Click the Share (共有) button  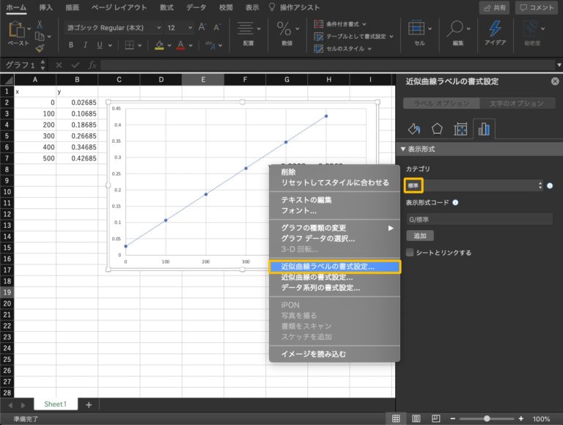[494, 7]
